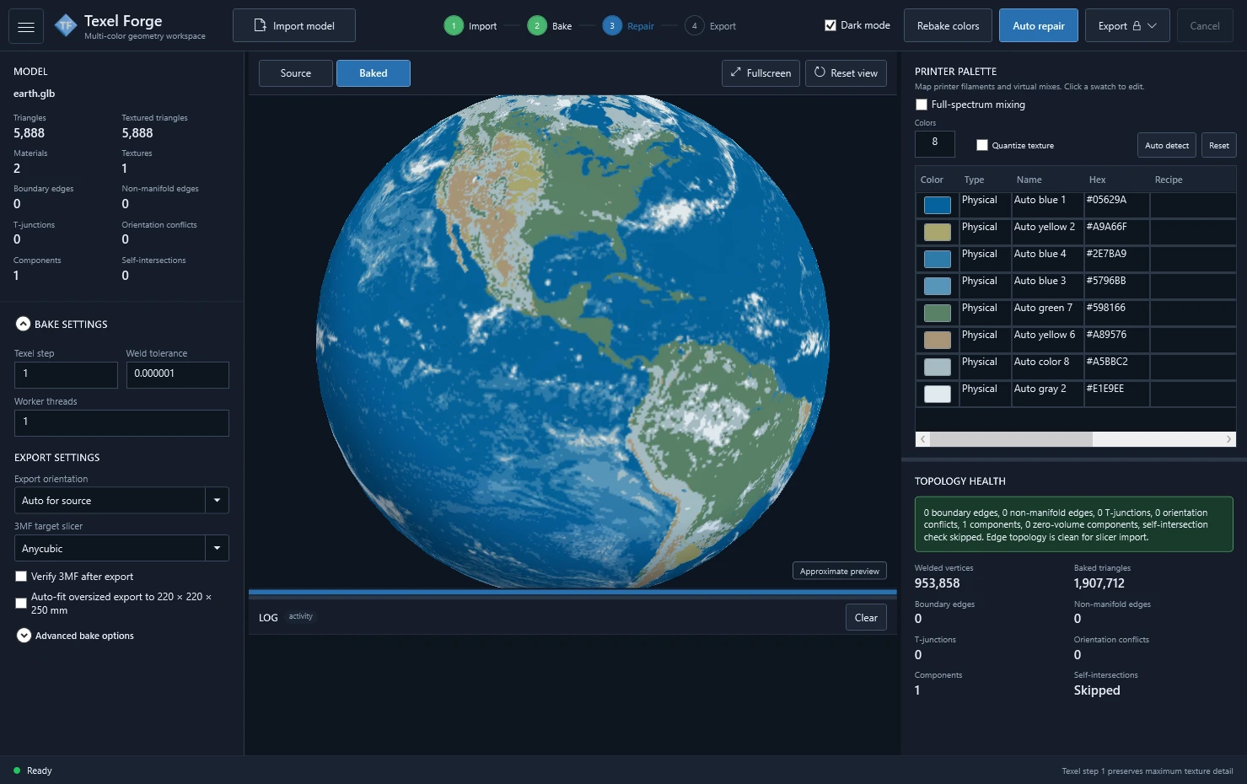Open the Export button dropdown

pos(1127,26)
